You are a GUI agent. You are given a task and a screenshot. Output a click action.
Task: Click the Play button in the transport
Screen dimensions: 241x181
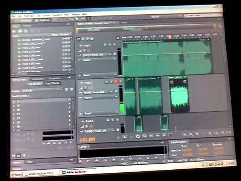tap(125, 137)
